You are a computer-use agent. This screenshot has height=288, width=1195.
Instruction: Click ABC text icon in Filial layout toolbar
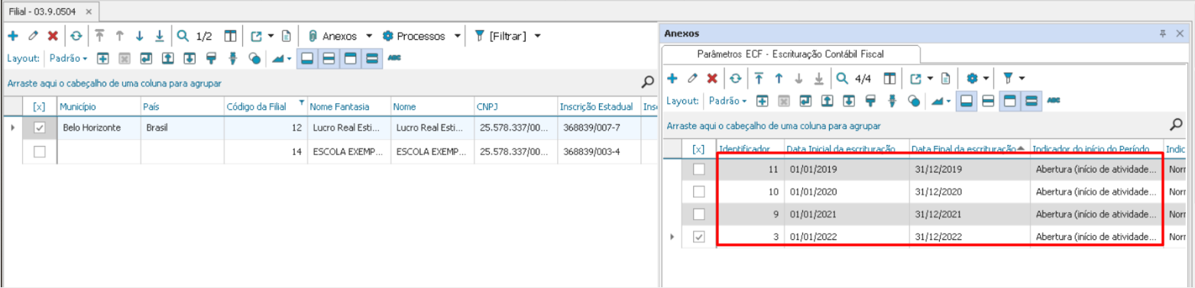coord(394,57)
